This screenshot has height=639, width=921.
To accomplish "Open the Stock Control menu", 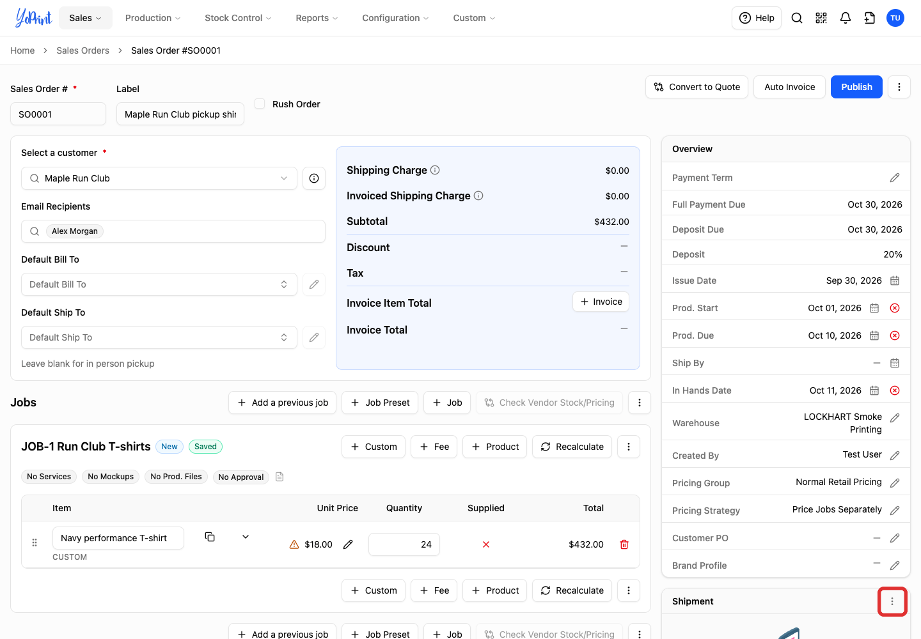I will pyautogui.click(x=238, y=18).
